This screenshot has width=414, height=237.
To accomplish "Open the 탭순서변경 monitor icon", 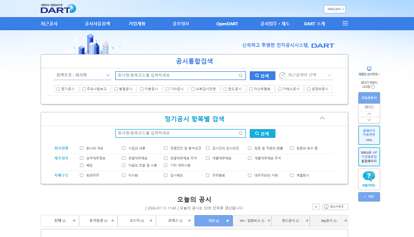I will point(326,207).
